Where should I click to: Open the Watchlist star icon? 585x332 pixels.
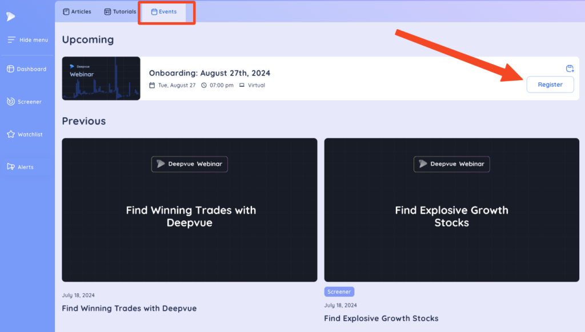tap(11, 134)
